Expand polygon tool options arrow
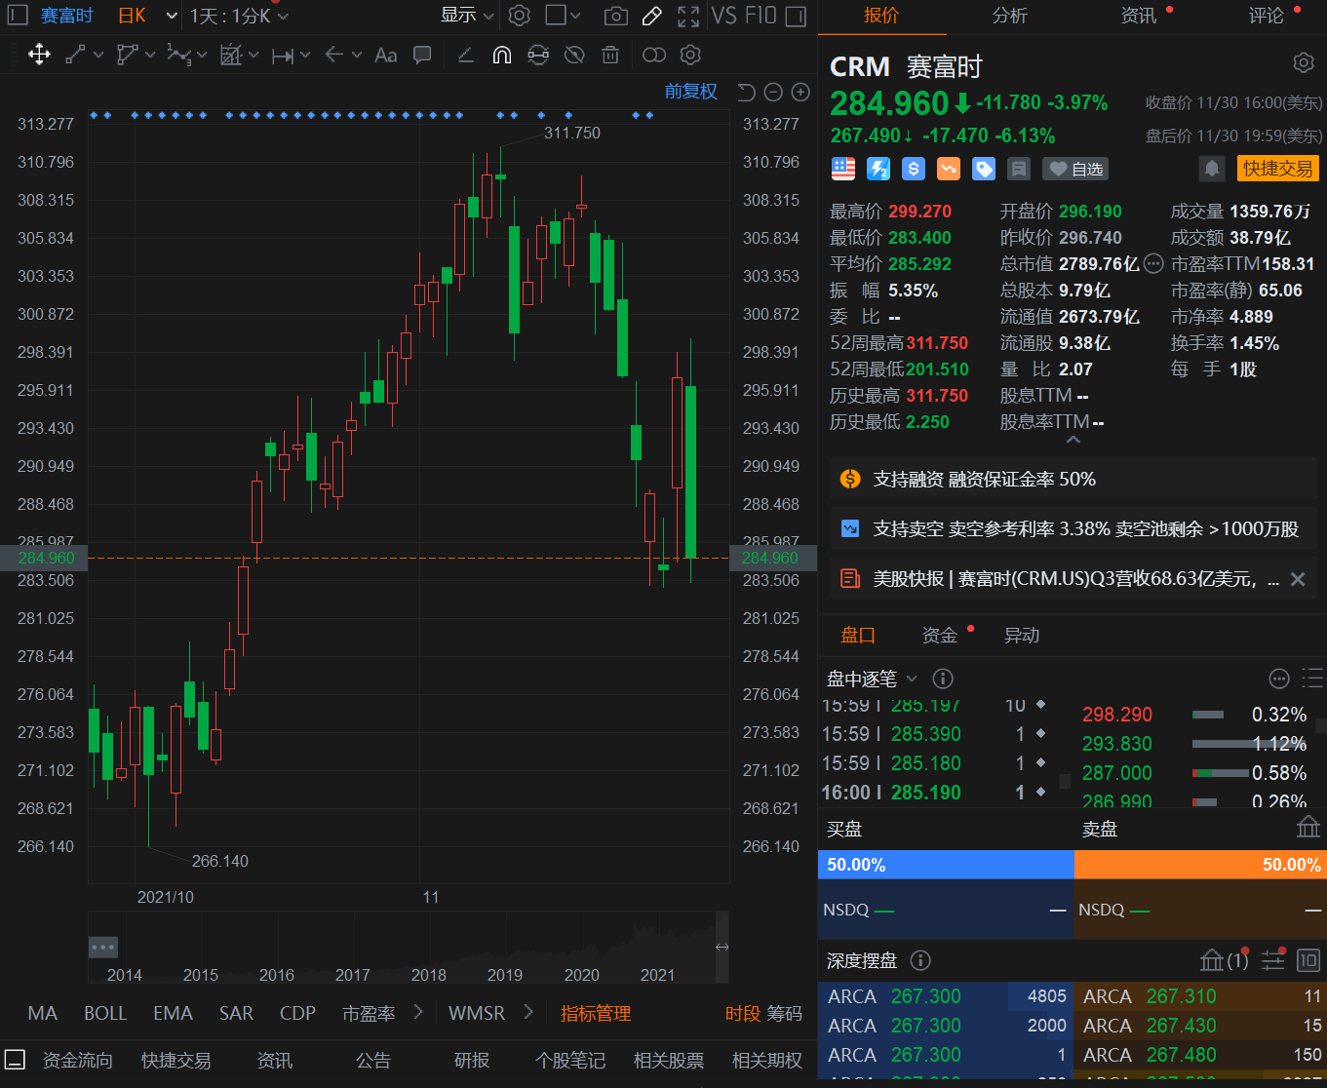 (150, 56)
